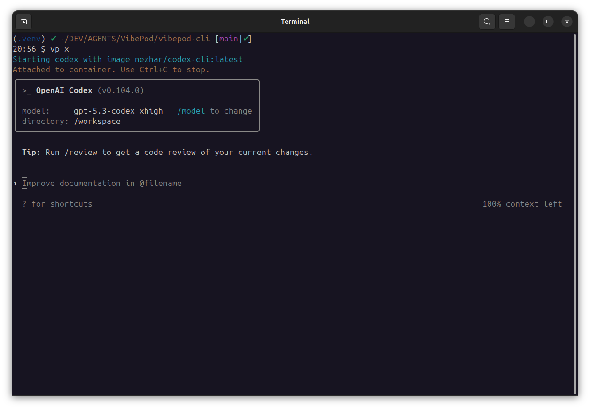The width and height of the screenshot is (590, 409).
Task: Click the search magnifier icon
Action: [487, 22]
